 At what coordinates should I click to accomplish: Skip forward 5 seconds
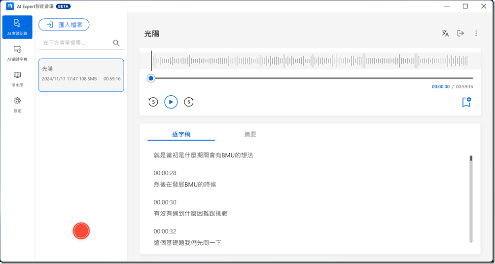click(x=189, y=102)
